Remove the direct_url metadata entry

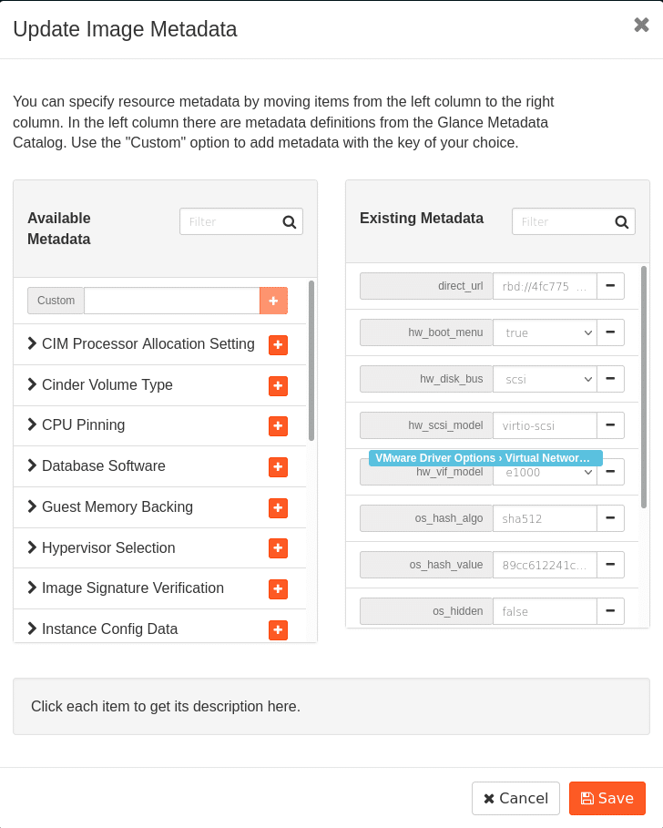coord(610,286)
